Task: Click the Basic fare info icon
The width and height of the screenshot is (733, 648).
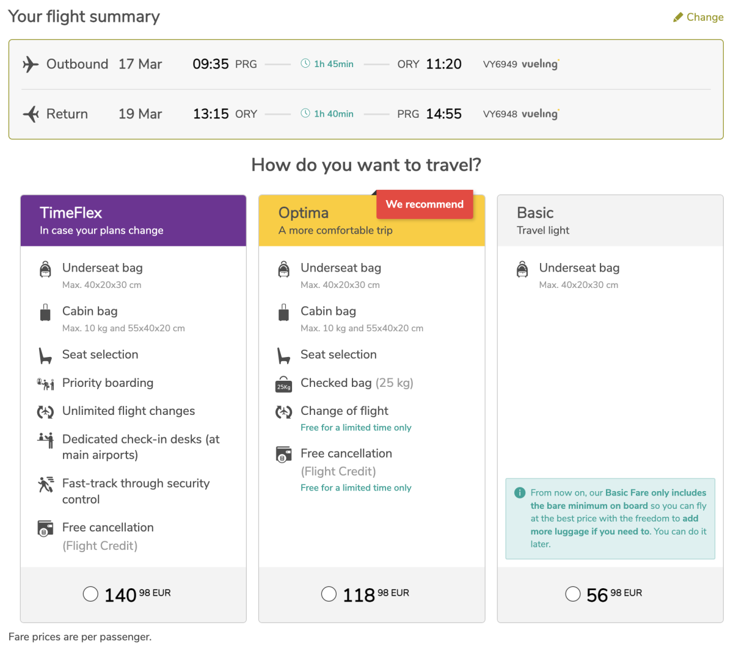Action: tap(520, 492)
